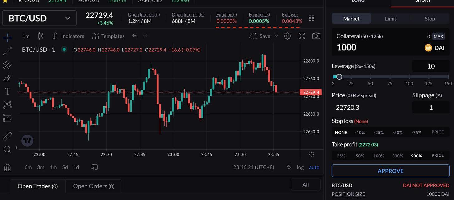Click the APPROVE button

click(x=390, y=171)
